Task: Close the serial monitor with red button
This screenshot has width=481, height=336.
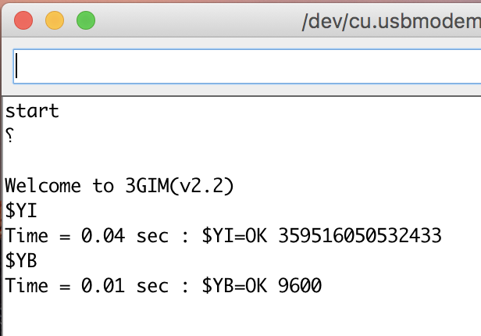Action: [x=23, y=20]
